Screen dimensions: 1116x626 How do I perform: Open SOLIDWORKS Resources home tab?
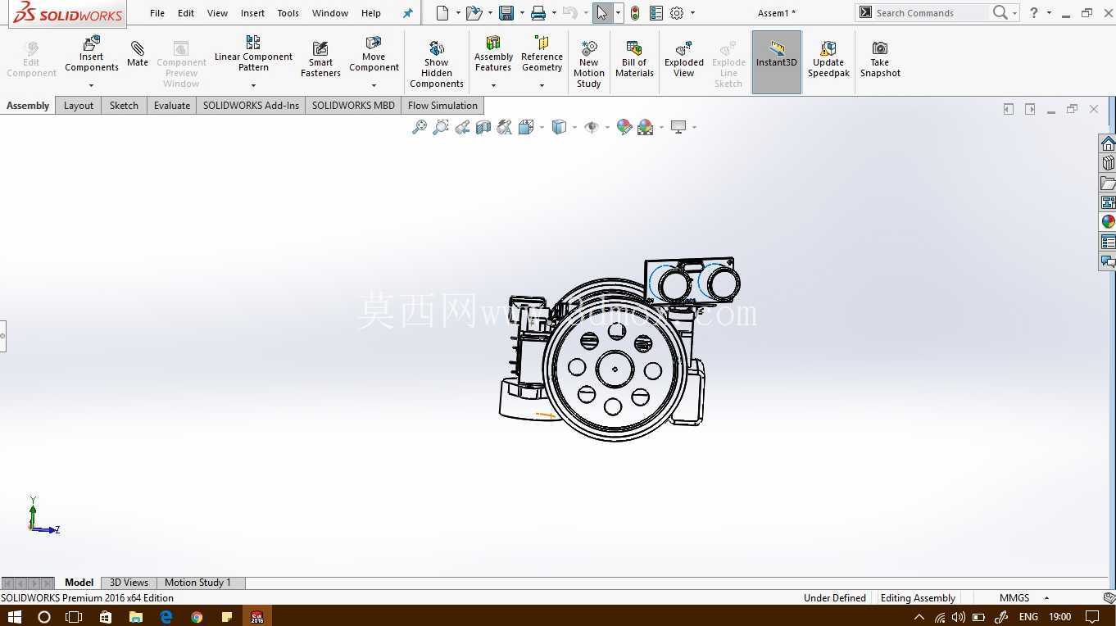coord(1108,143)
